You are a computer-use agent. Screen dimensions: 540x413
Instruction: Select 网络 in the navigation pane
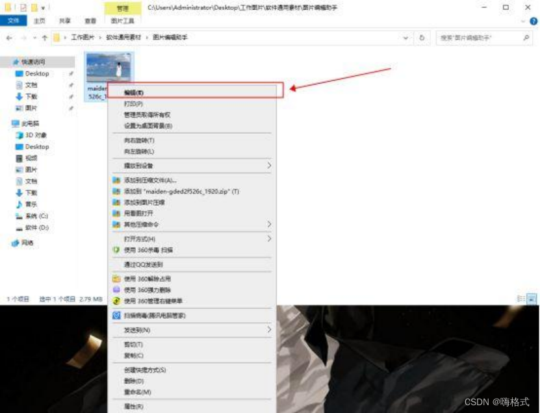coord(27,243)
